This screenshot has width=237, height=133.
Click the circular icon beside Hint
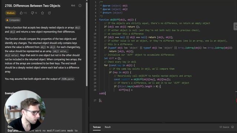[x=80, y=6]
